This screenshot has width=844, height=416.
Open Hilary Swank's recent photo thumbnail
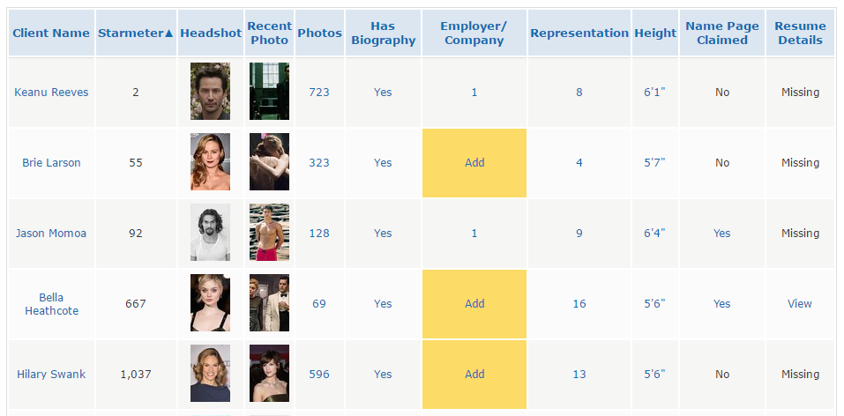[269, 374]
